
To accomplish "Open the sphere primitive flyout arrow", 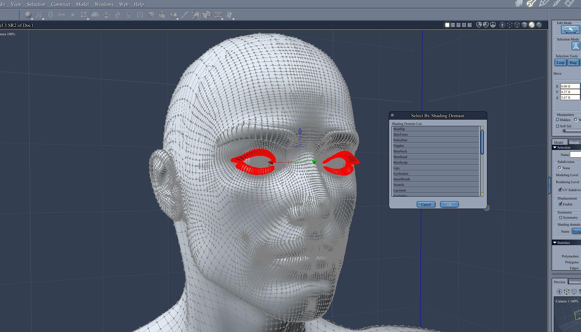I will tap(32, 19).
